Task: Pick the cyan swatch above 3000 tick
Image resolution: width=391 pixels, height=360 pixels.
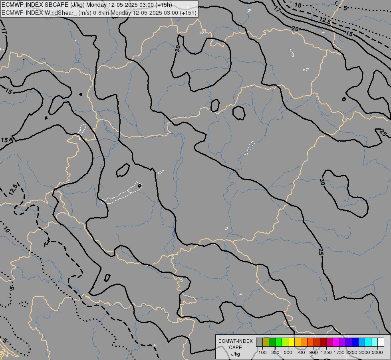Action: coord(368,342)
